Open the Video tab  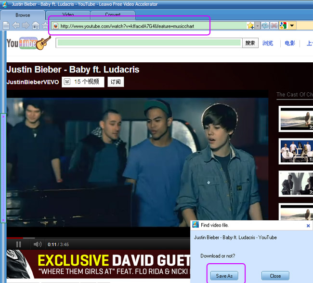click(68, 14)
